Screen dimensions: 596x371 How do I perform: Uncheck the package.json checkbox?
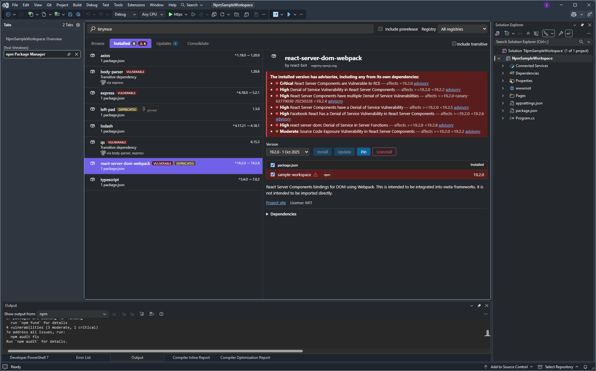point(273,165)
